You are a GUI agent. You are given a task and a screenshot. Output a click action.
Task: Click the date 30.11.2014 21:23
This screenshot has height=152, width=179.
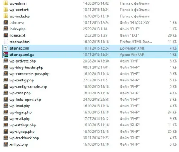pyautogui.click(x=96, y=138)
